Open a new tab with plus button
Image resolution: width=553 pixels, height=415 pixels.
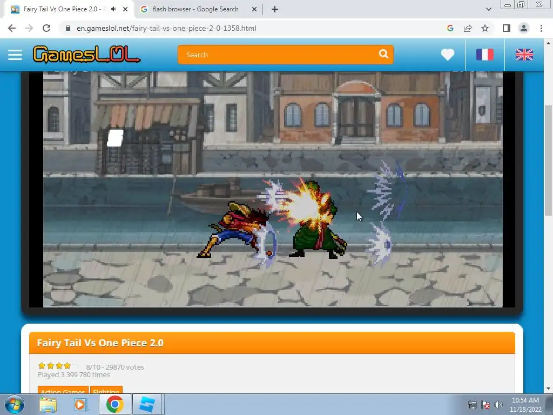[275, 9]
